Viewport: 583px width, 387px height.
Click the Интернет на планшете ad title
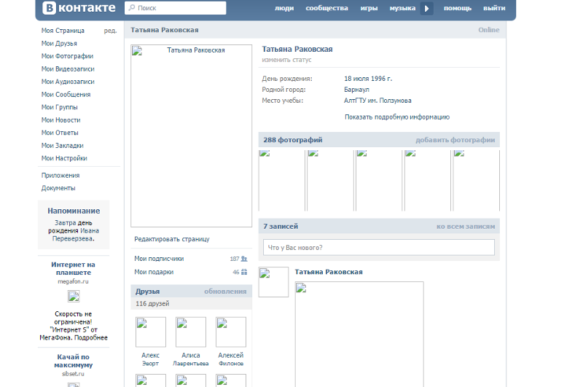pyautogui.click(x=74, y=268)
